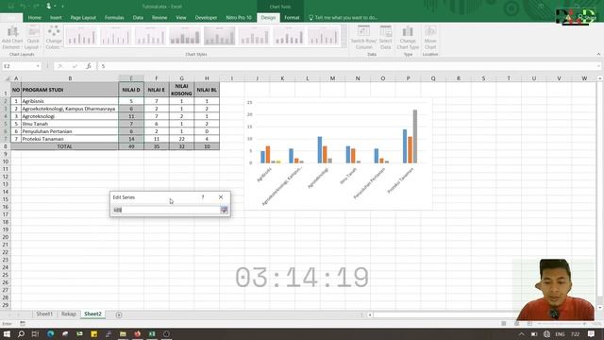The height and width of the screenshot is (340, 604).
Task: Switch to the Home tab
Action: pos(34,18)
